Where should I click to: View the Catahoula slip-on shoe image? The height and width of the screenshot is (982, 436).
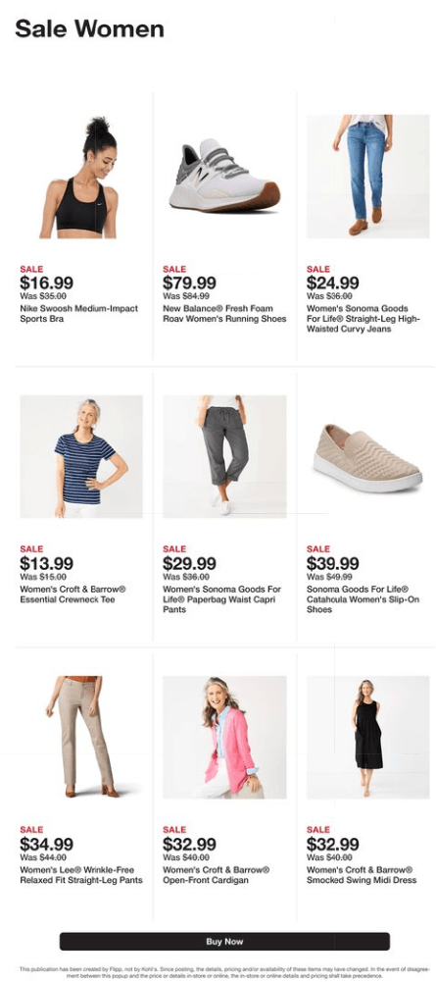(367, 458)
